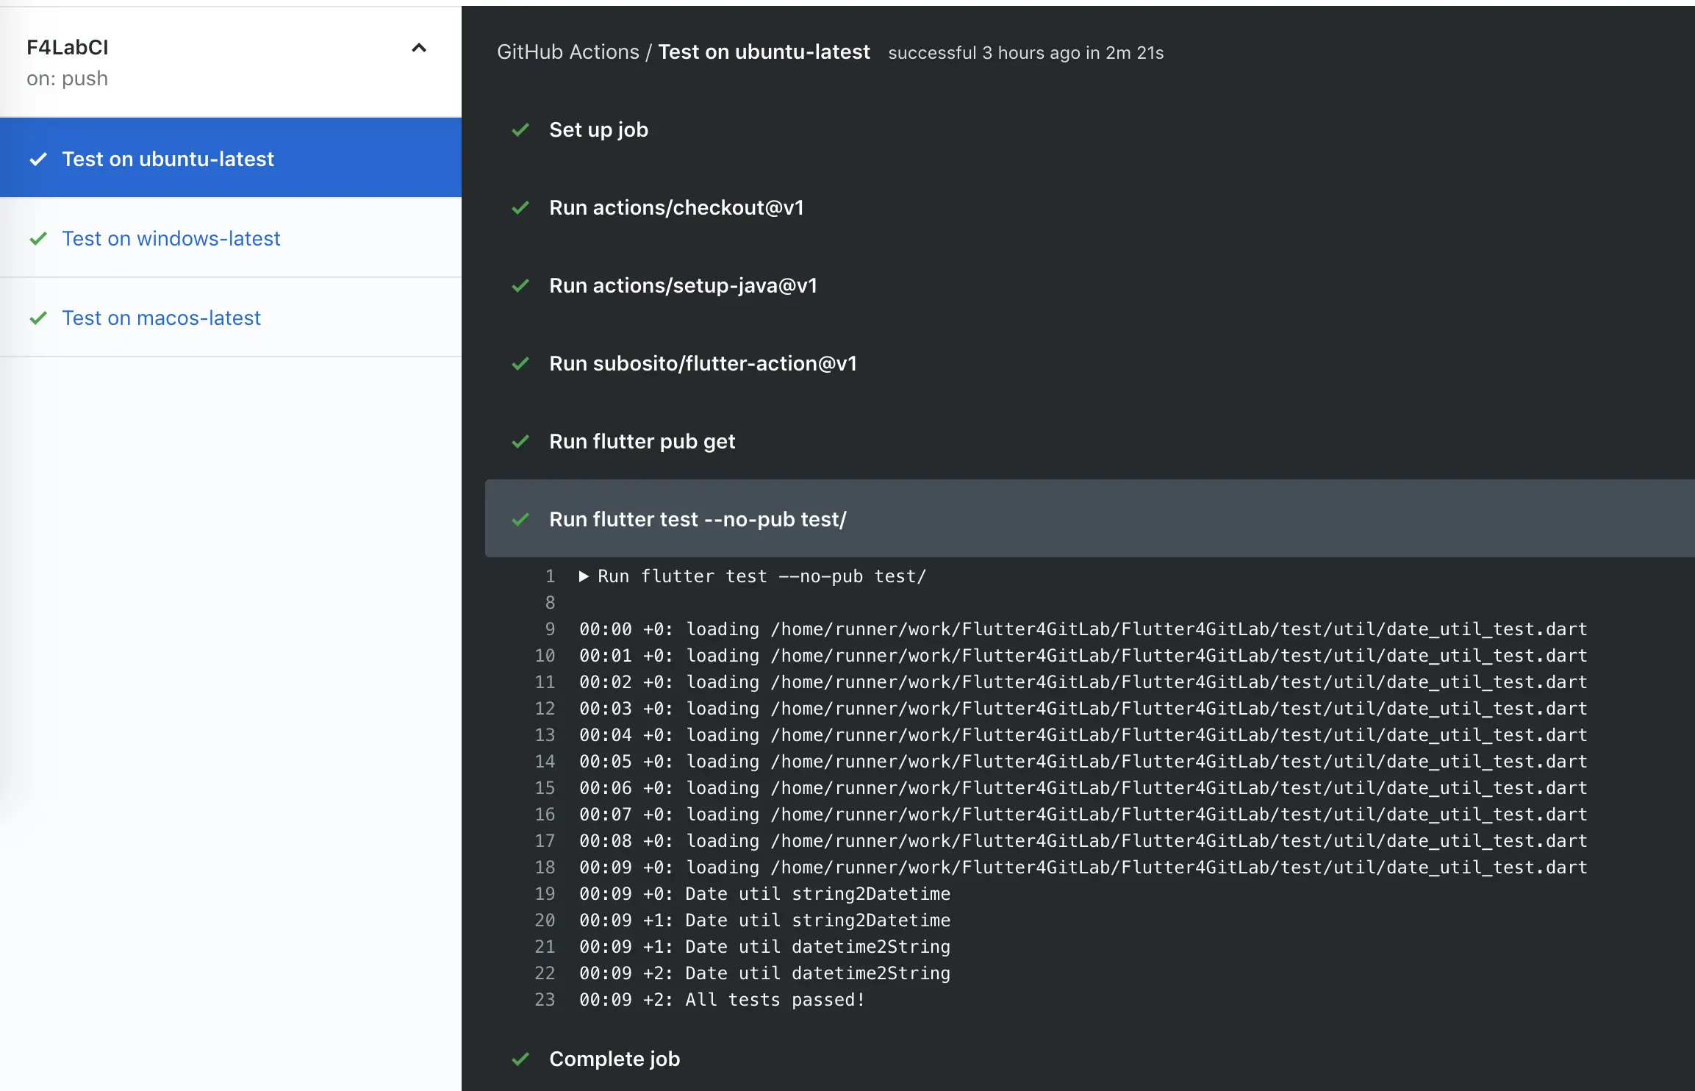The height and width of the screenshot is (1091, 1695).
Task: Open the GitHub Actions breadcrumb link
Action: point(568,51)
